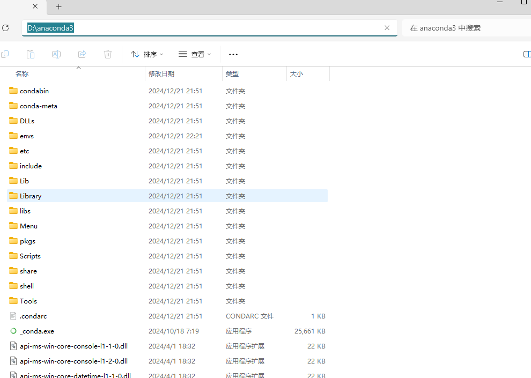Screen dimensions: 531x378
Task: Click the 应用程序 type of _conda.exe
Action: [x=238, y=331]
